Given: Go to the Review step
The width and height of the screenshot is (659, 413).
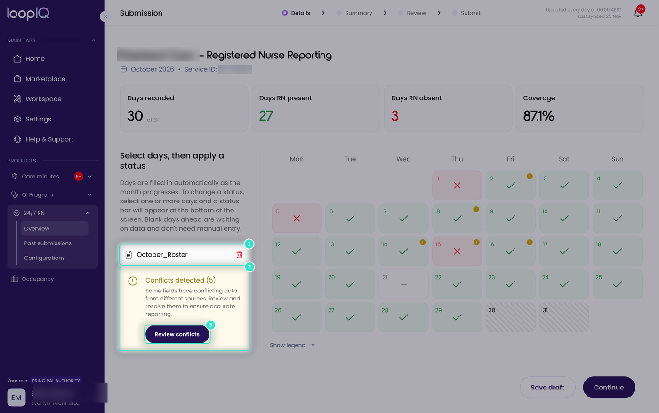Looking at the screenshot, I should point(412,13).
